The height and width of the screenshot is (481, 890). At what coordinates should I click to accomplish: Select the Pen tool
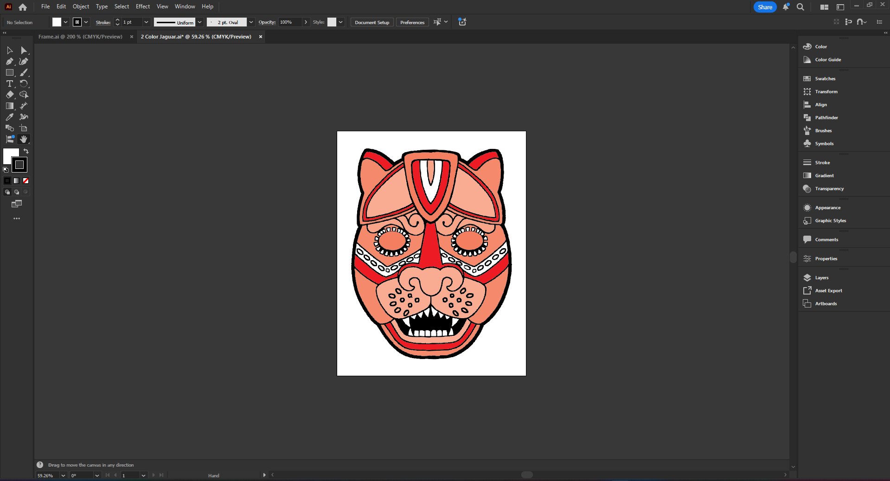click(9, 61)
